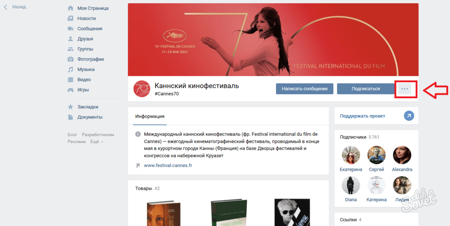Open Моя Страница home icon
The height and width of the screenshot is (226, 450).
pos(70,8)
